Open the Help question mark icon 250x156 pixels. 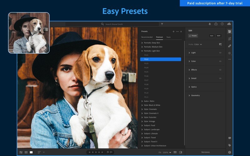point(222,24)
